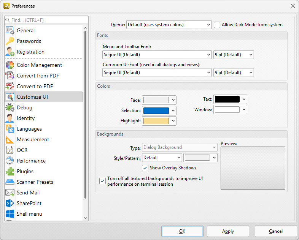Click the SharePoint icon

point(10,203)
